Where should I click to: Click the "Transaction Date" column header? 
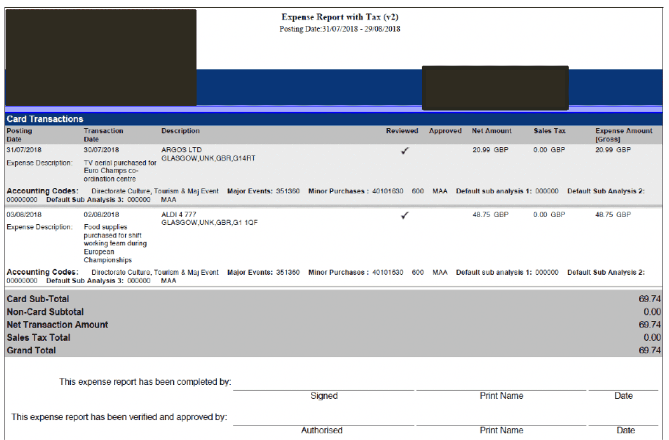click(103, 135)
